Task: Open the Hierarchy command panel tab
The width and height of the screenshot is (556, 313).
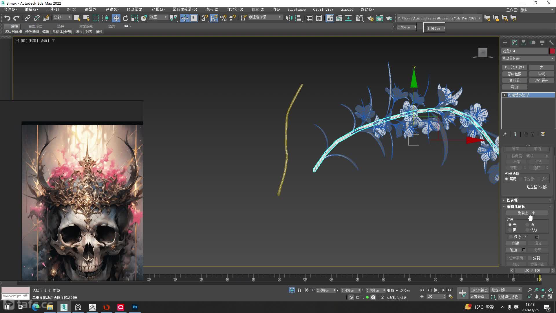Action: [524, 43]
